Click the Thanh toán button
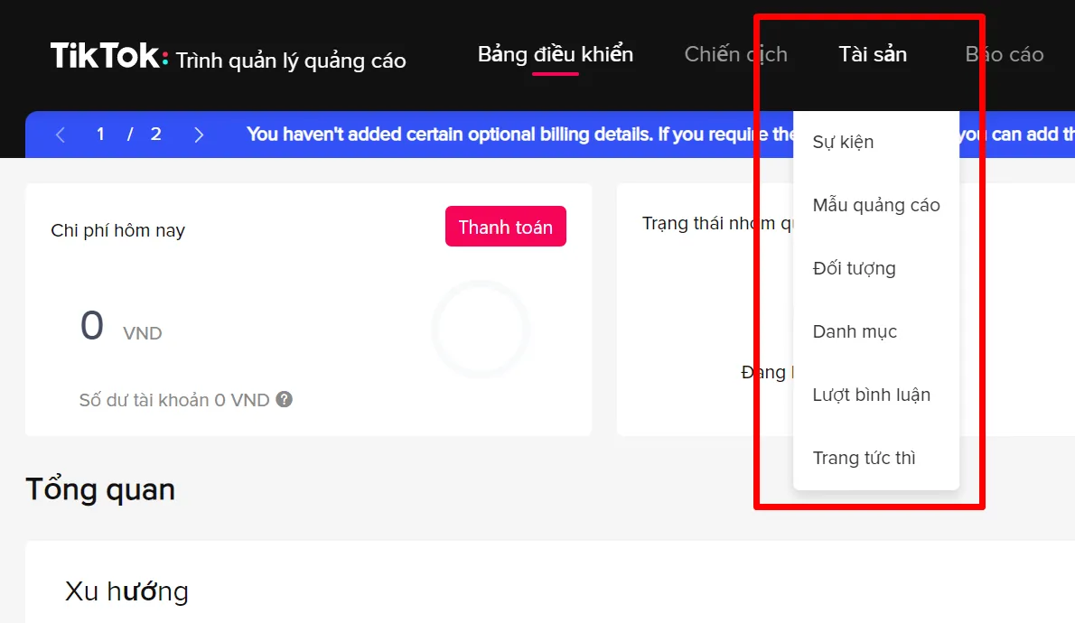This screenshot has width=1075, height=623. 505,226
